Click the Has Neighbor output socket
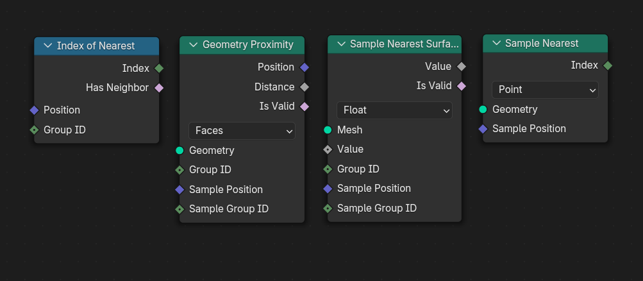Viewport: 643px width, 281px height. pos(159,87)
